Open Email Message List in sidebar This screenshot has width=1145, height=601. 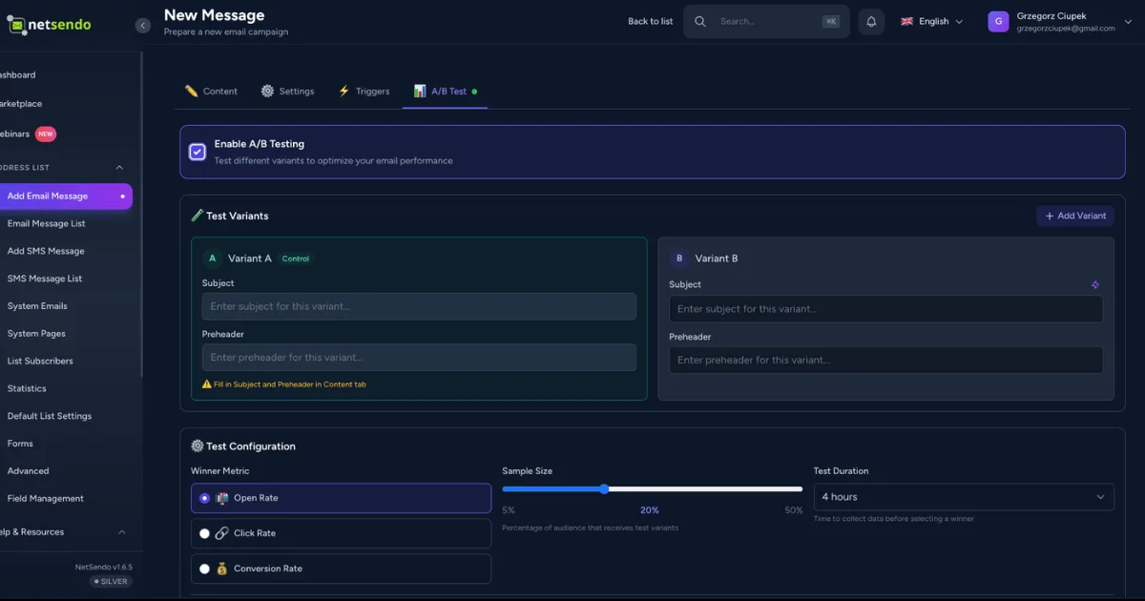point(46,223)
